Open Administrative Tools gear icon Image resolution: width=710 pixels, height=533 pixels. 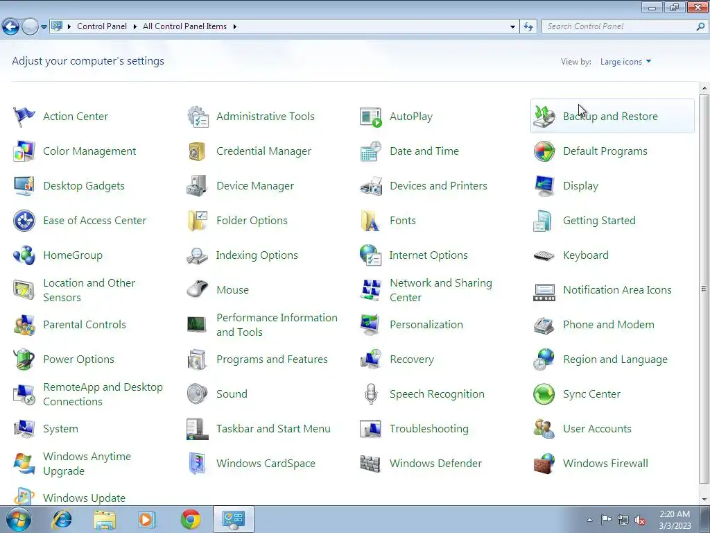(198, 117)
